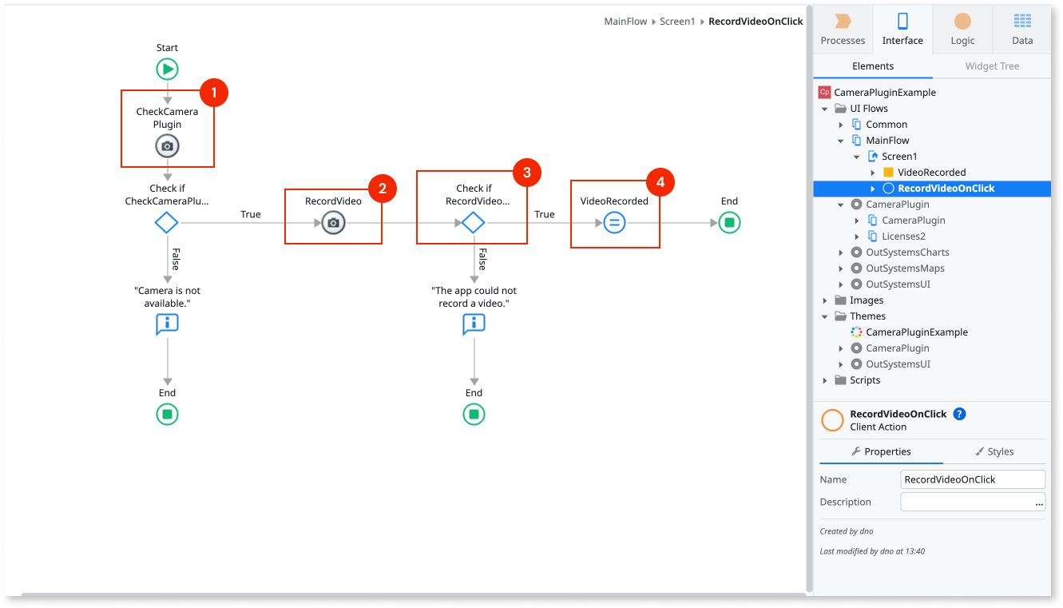1063x608 pixels.
Task: Select the End node below record failure message
Action: (474, 415)
